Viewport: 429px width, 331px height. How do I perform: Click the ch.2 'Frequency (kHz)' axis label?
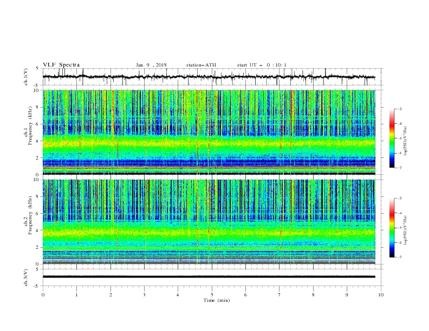coord(30,215)
